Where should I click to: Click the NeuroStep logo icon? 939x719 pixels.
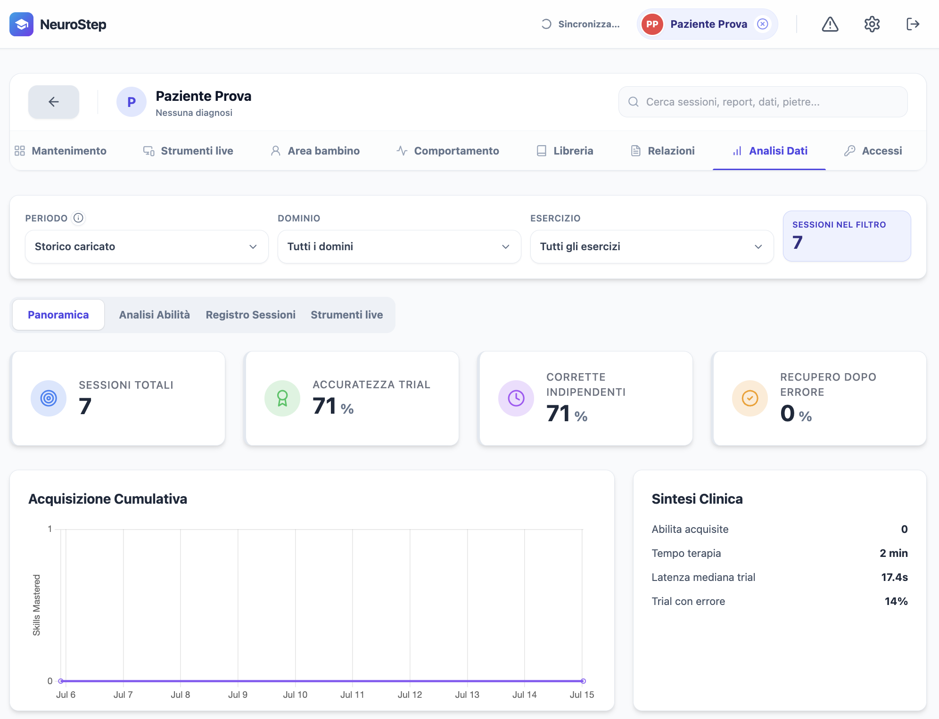(x=21, y=24)
